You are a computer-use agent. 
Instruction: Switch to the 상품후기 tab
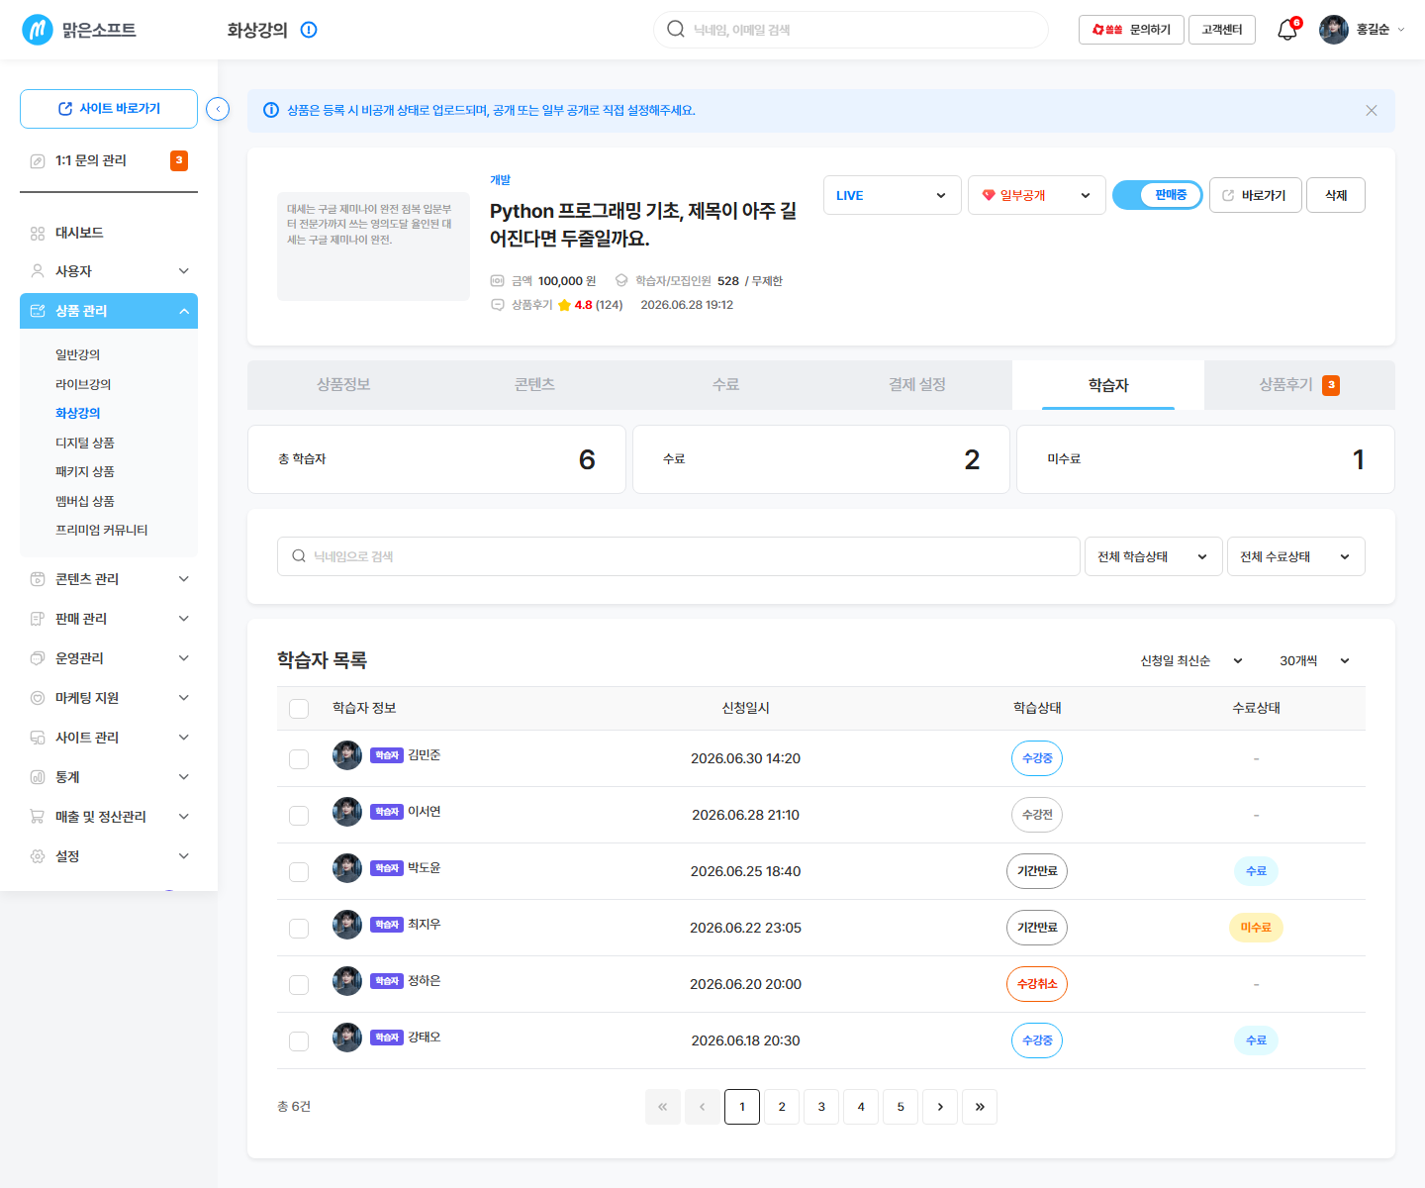pos(1299,384)
